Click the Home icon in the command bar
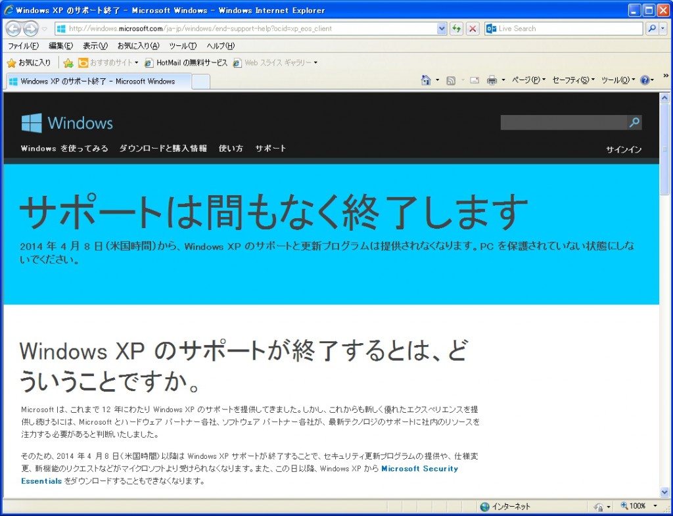Viewport: 673px width, 516px height. (426, 80)
